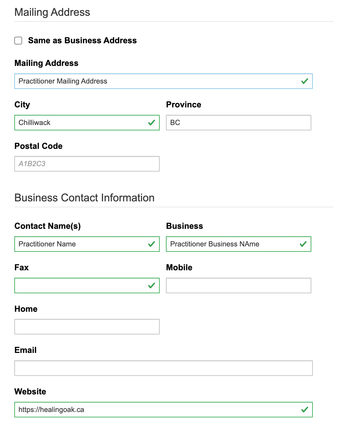
Task: Click the Business Contact Information heading
Action: point(84,198)
